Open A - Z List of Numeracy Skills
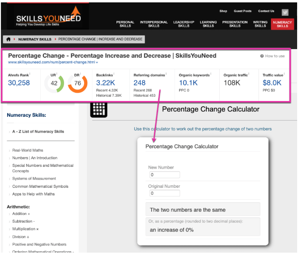Screen dimensions: 300x255 point(38,132)
